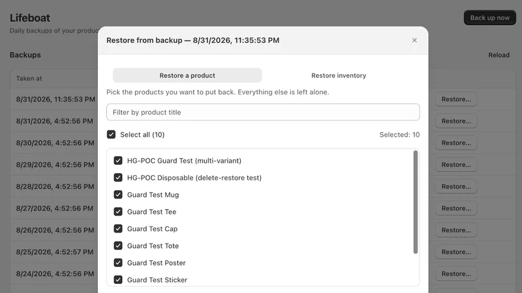Screen dimensions: 522x293
Task: Toggle the Guard Test Sticker checkbox
Action: pyautogui.click(x=118, y=280)
